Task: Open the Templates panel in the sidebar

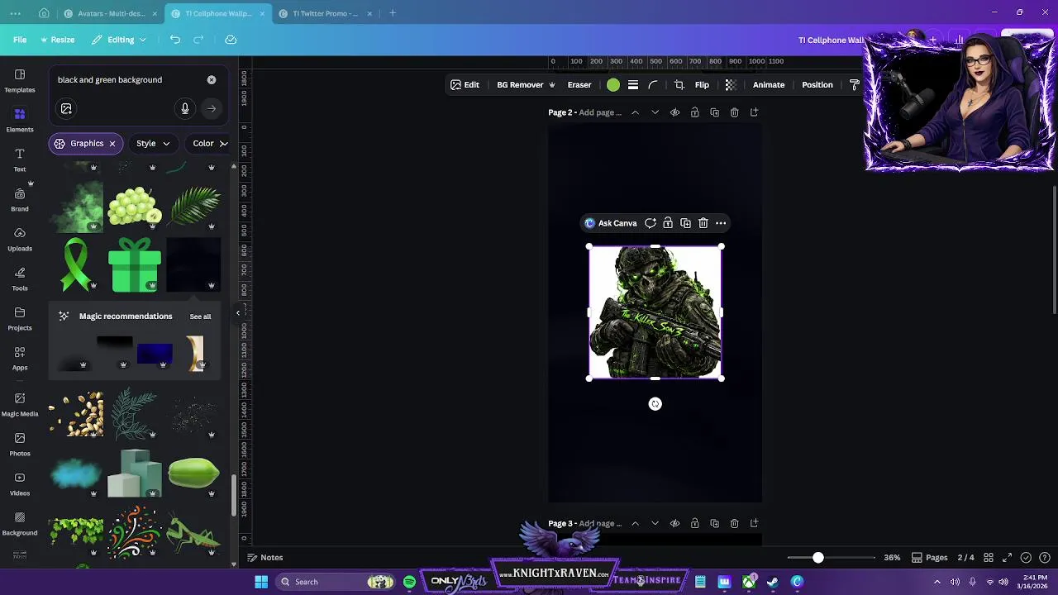Action: tap(20, 80)
